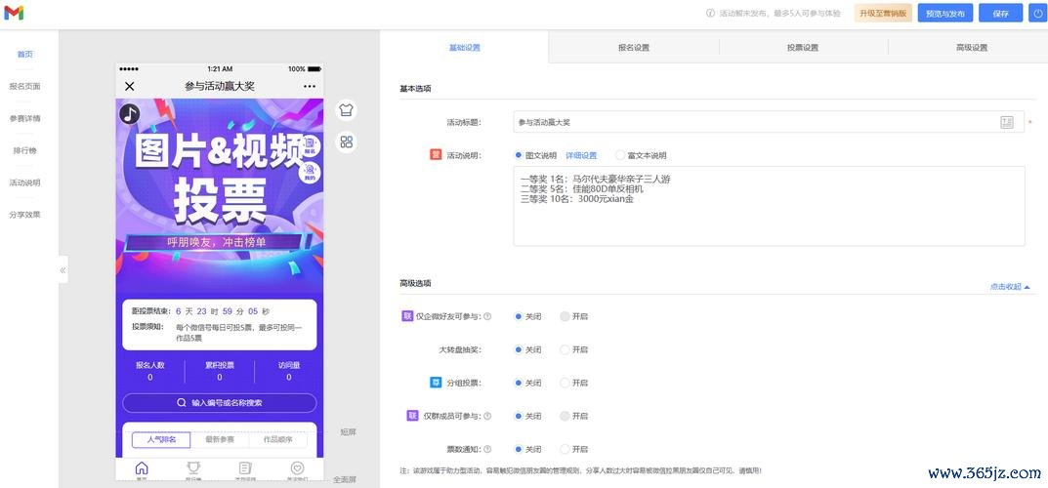Viewport: 1048px width, 488px height.
Task: Click the 活动说明 text area
Action: tap(769, 206)
